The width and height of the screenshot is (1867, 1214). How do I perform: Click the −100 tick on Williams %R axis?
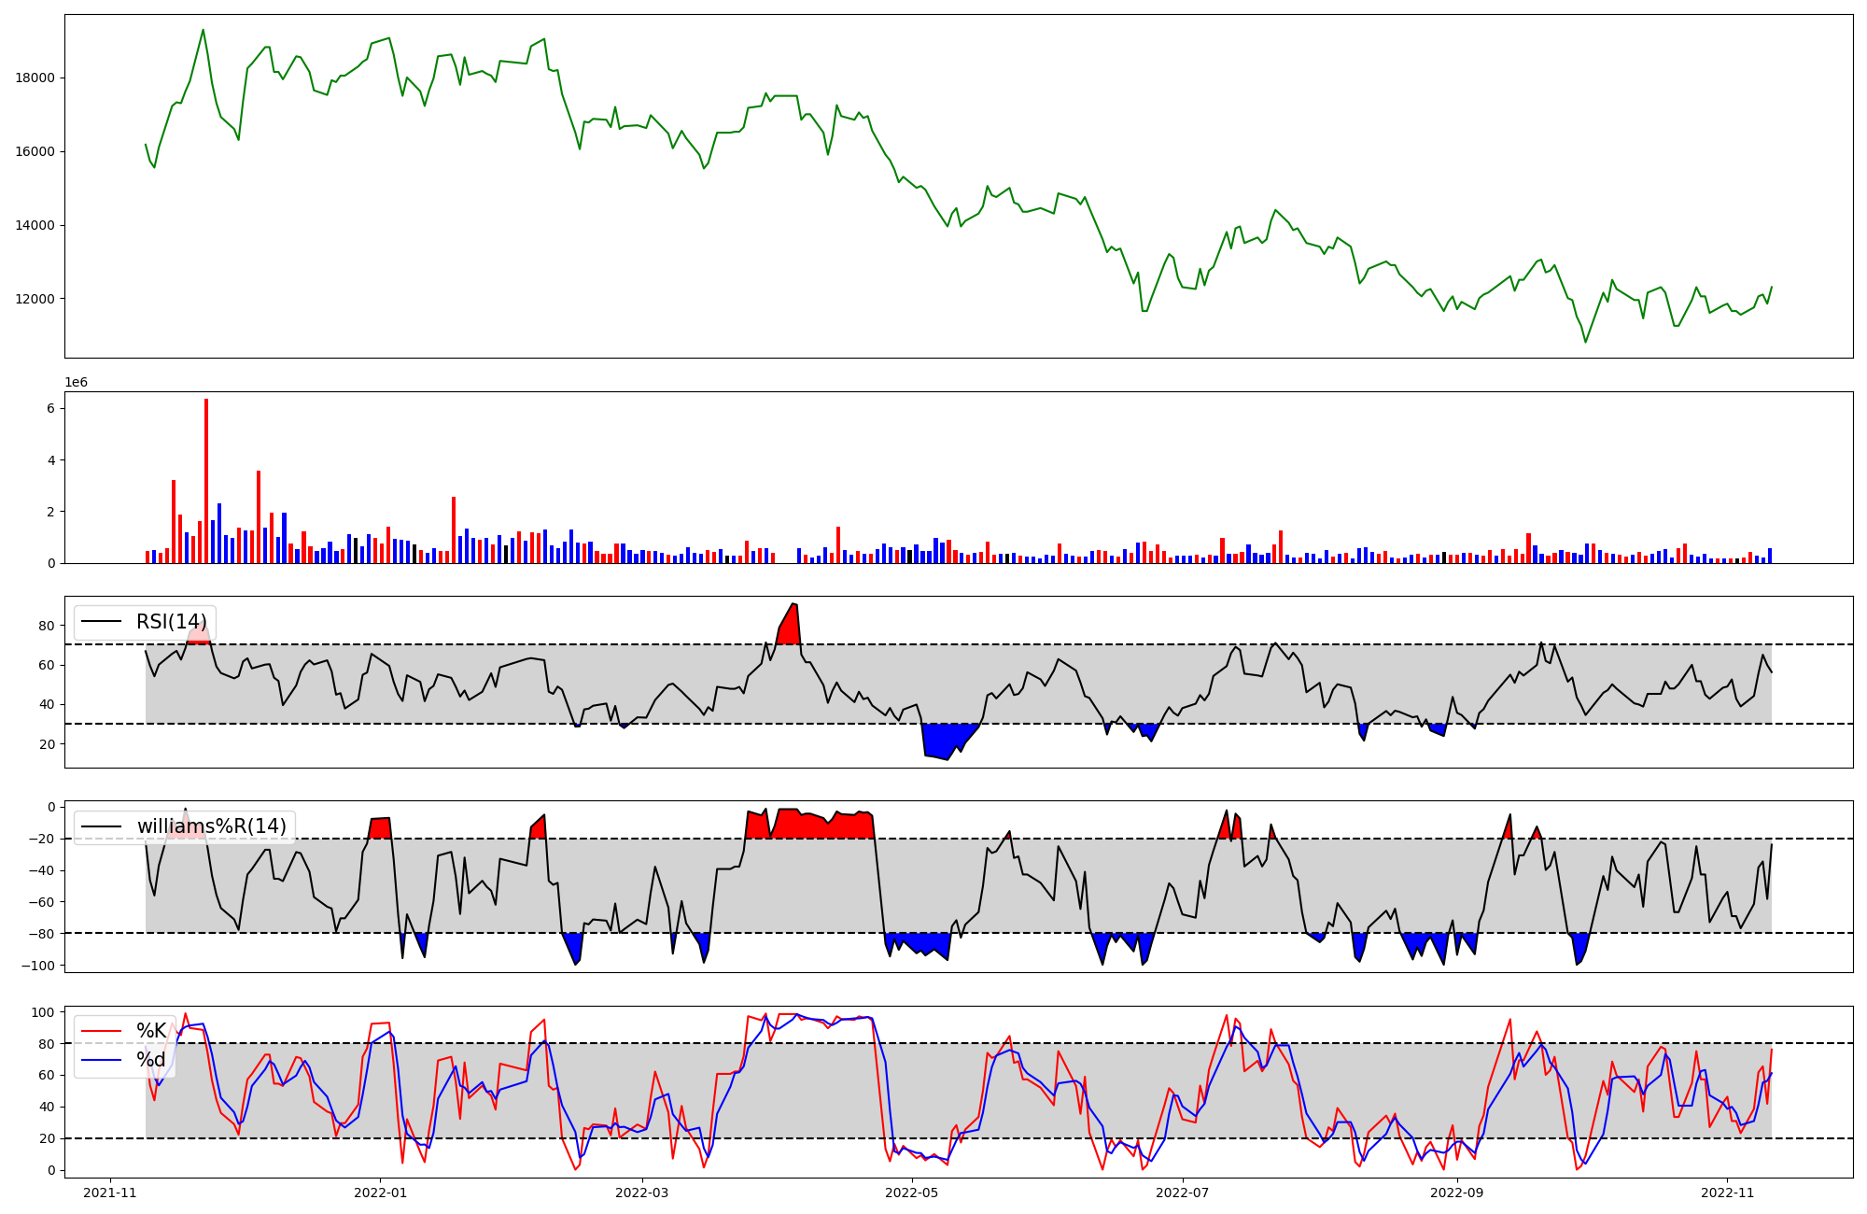click(x=39, y=966)
